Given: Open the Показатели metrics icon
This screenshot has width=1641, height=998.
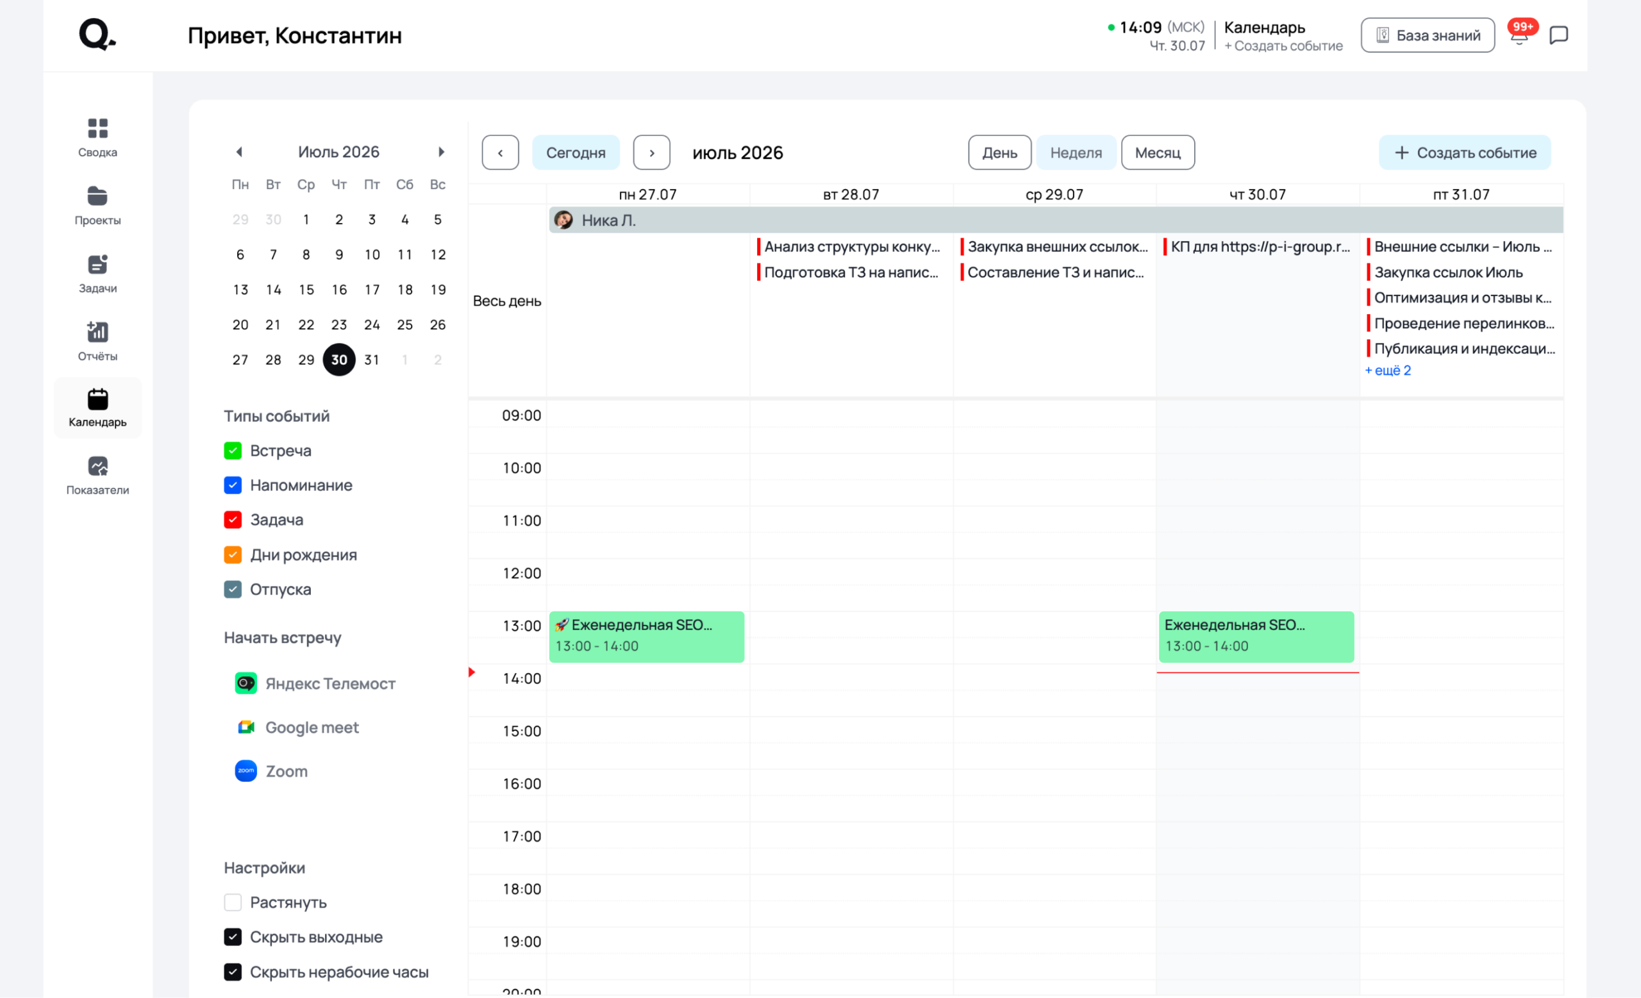Looking at the screenshot, I should pos(97,466).
